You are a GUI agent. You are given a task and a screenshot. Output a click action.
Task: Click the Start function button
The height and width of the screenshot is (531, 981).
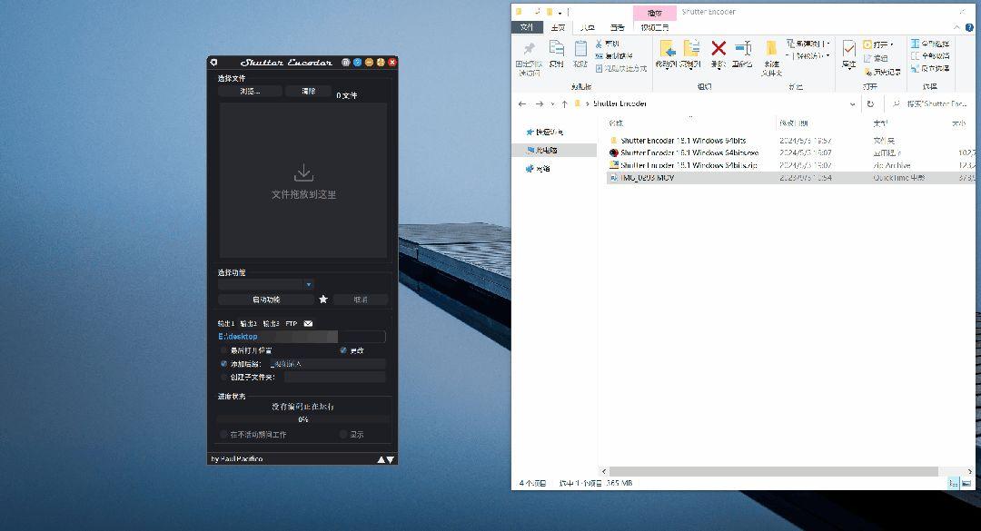click(x=266, y=300)
